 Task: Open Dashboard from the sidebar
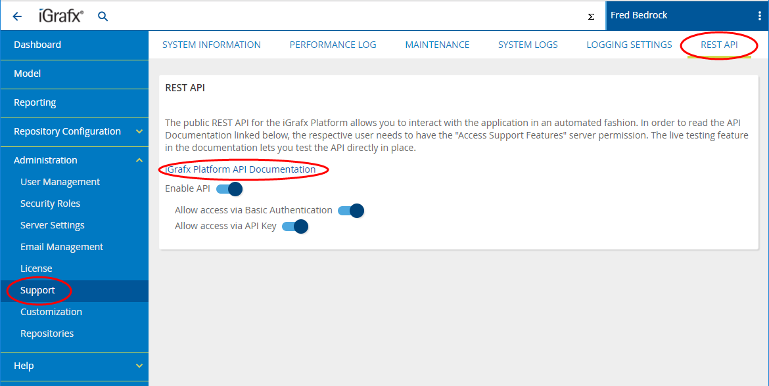[x=37, y=45]
